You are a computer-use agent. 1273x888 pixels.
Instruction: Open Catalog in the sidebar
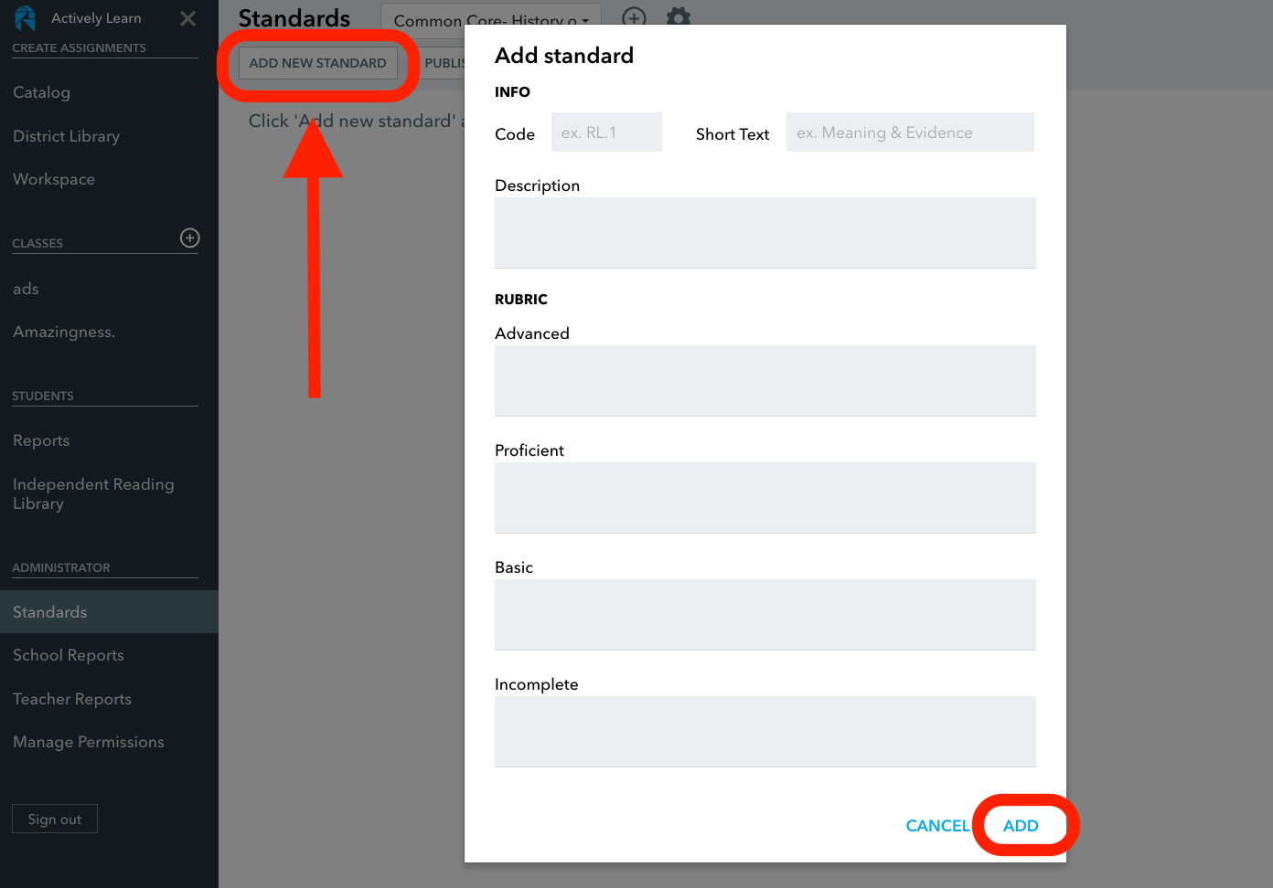point(41,92)
